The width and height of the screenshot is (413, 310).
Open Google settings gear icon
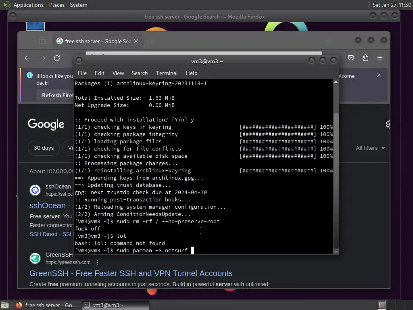point(388,124)
